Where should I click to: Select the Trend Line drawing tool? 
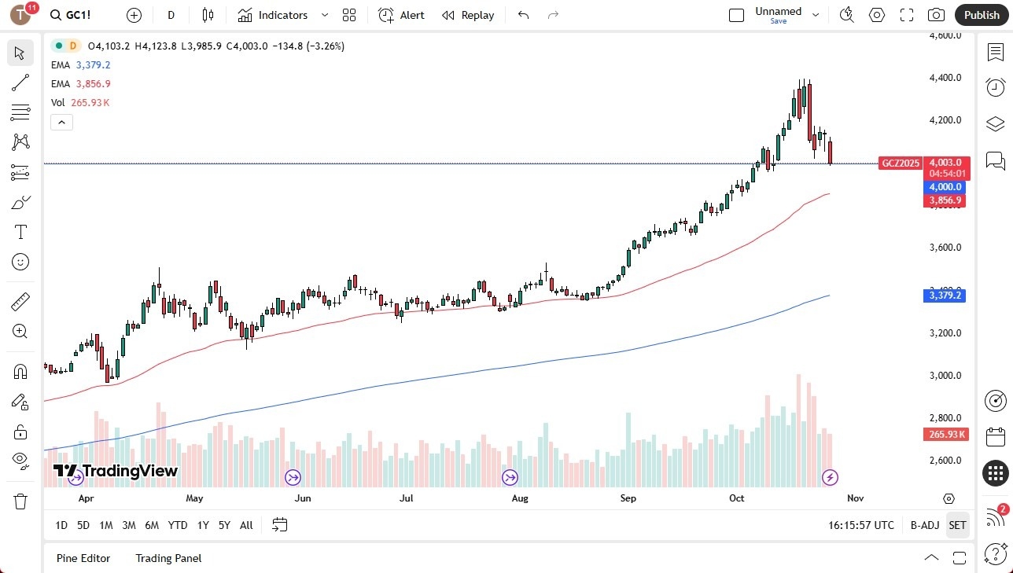click(20, 83)
